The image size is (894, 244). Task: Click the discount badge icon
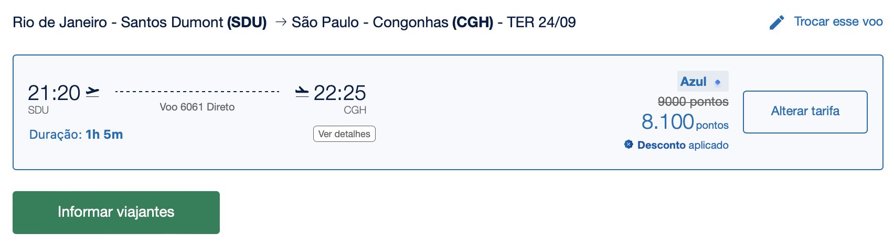pyautogui.click(x=629, y=145)
